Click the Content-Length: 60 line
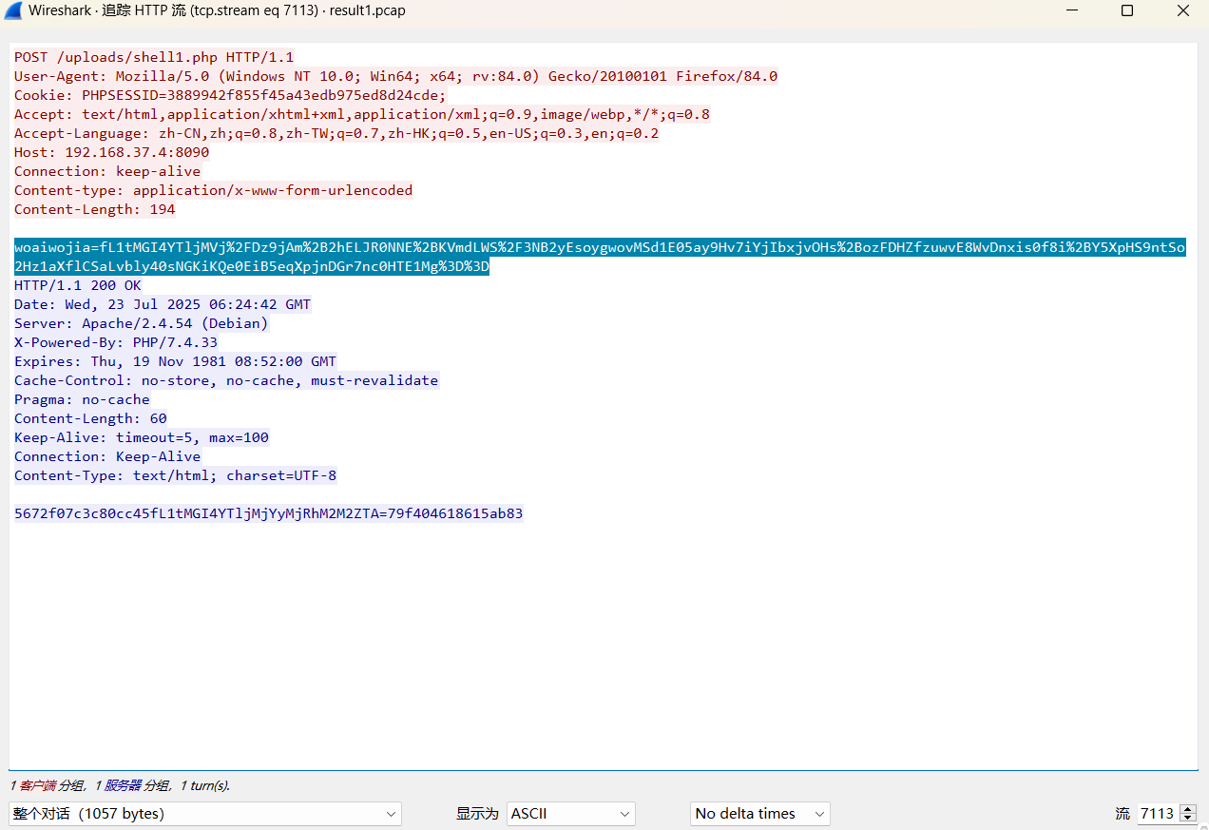1209x830 pixels. 90,418
